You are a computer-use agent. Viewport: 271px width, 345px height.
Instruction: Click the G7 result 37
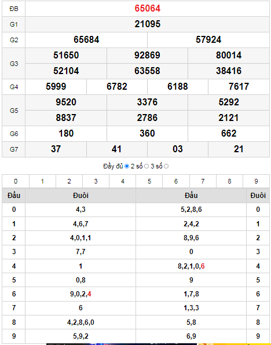(x=56, y=149)
